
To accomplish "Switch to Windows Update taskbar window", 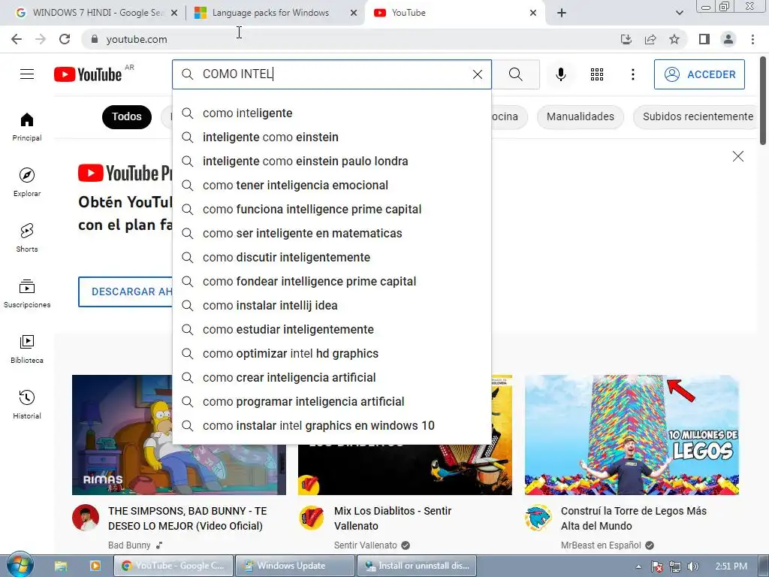I will 294,566.
